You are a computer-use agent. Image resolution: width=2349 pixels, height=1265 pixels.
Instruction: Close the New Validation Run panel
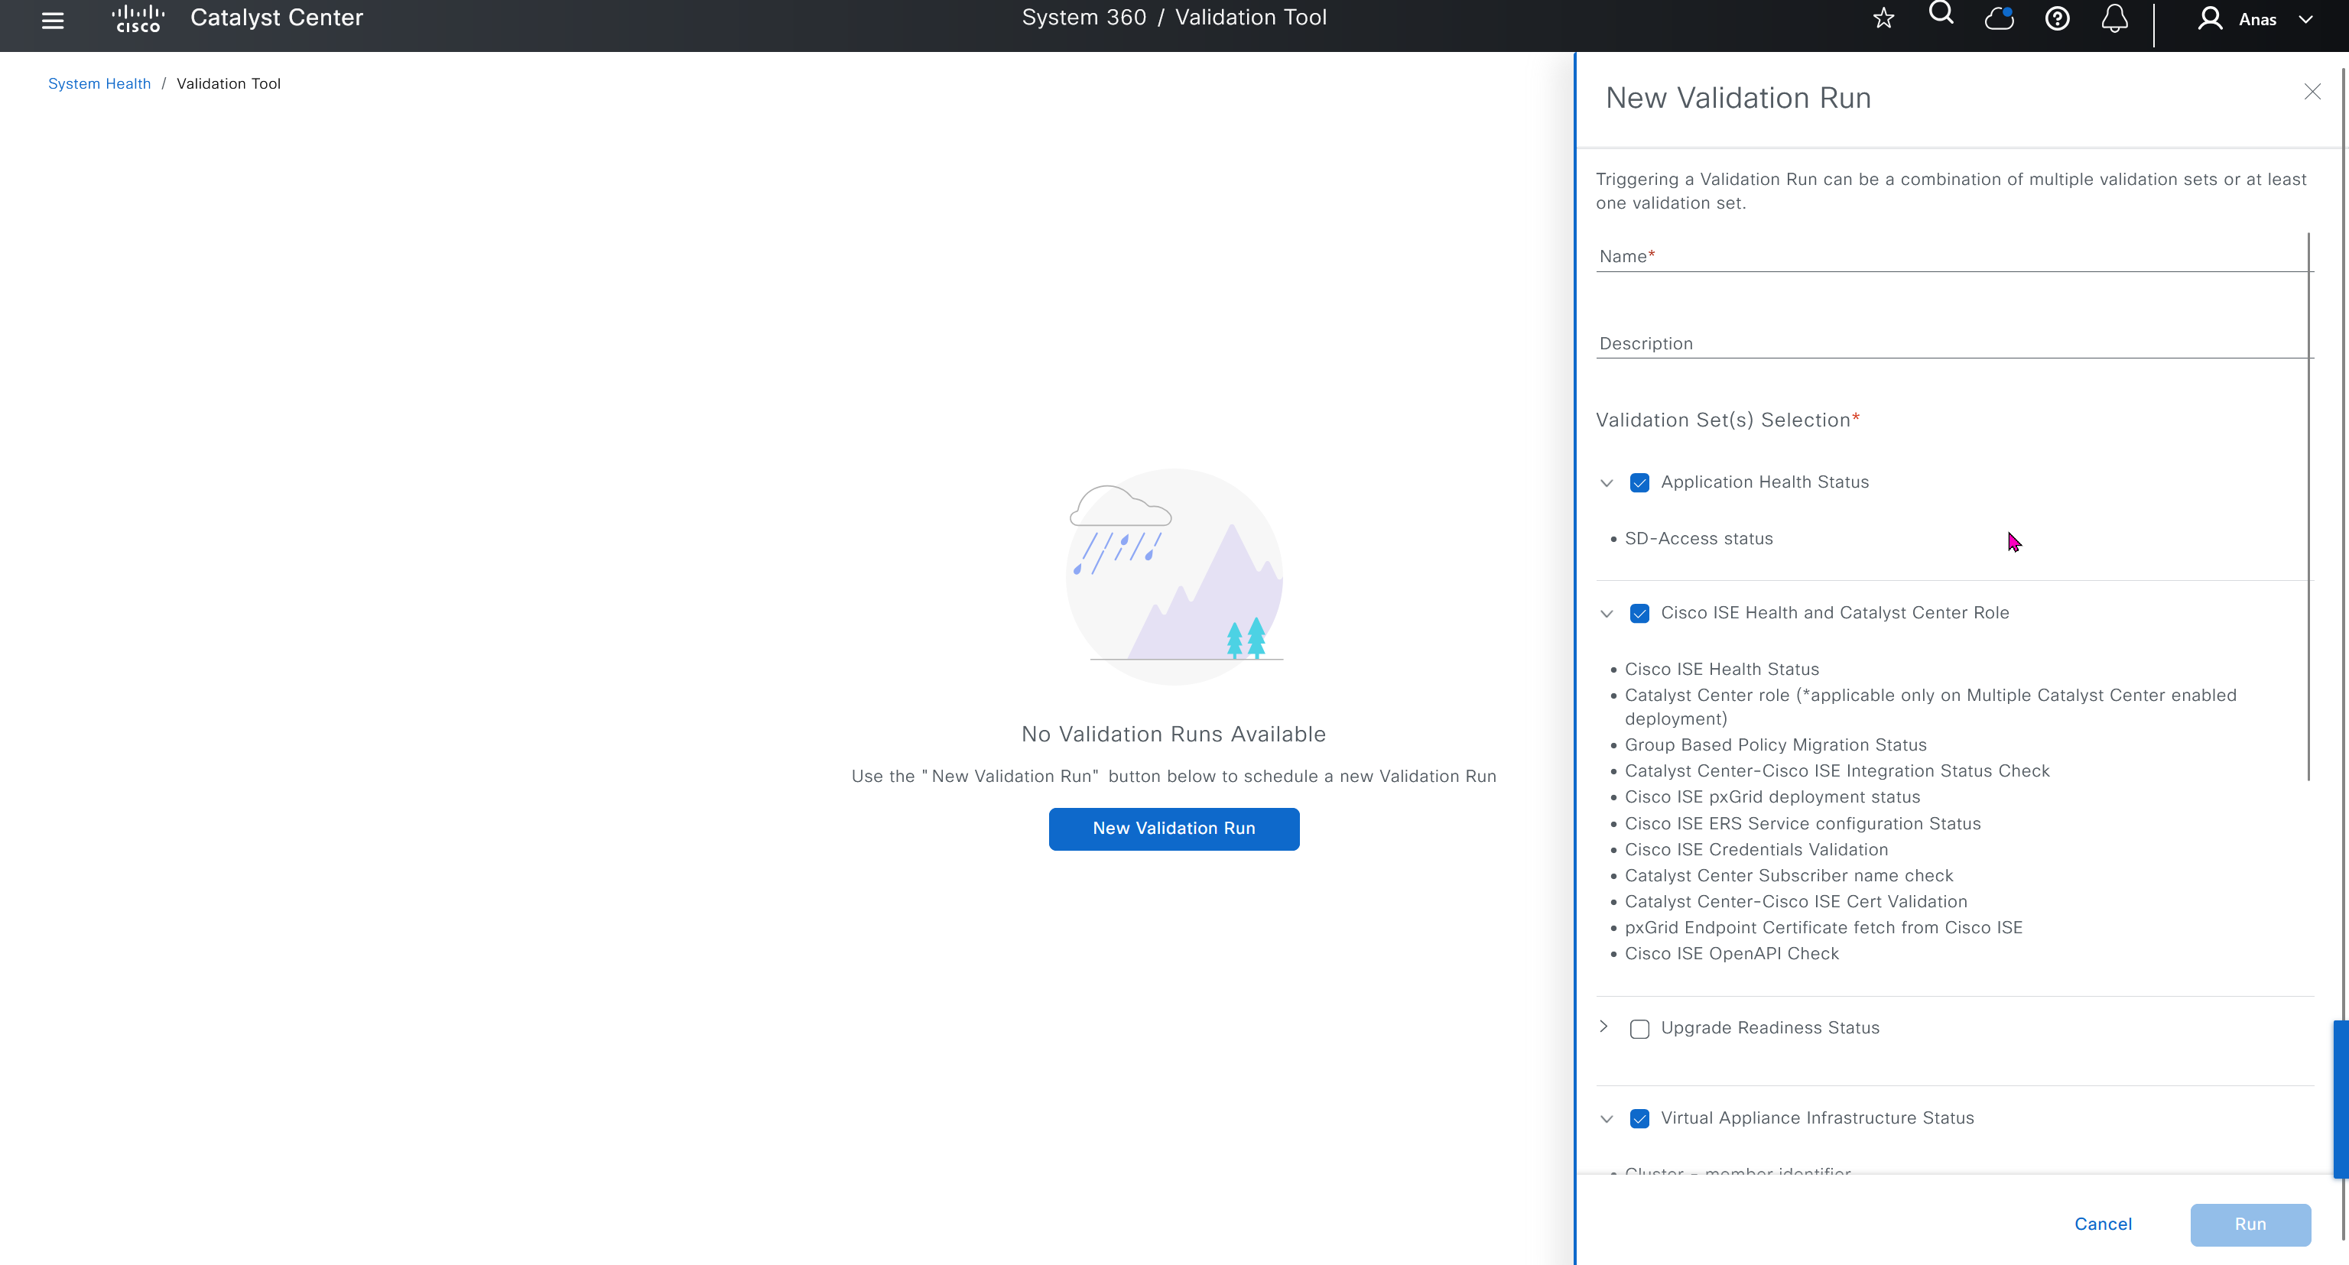point(2312,92)
